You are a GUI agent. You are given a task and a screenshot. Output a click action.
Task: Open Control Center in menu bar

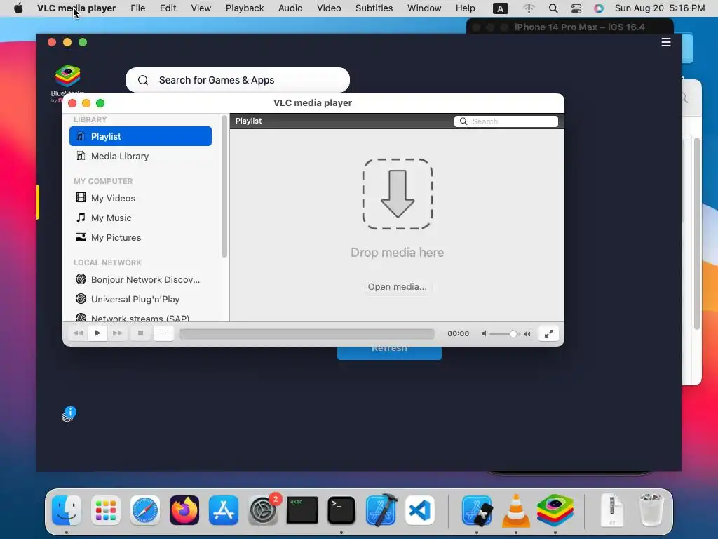tap(576, 8)
